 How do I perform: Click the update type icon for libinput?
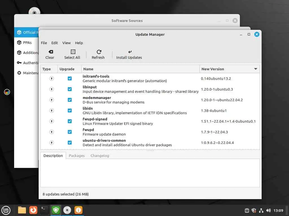point(52,89)
